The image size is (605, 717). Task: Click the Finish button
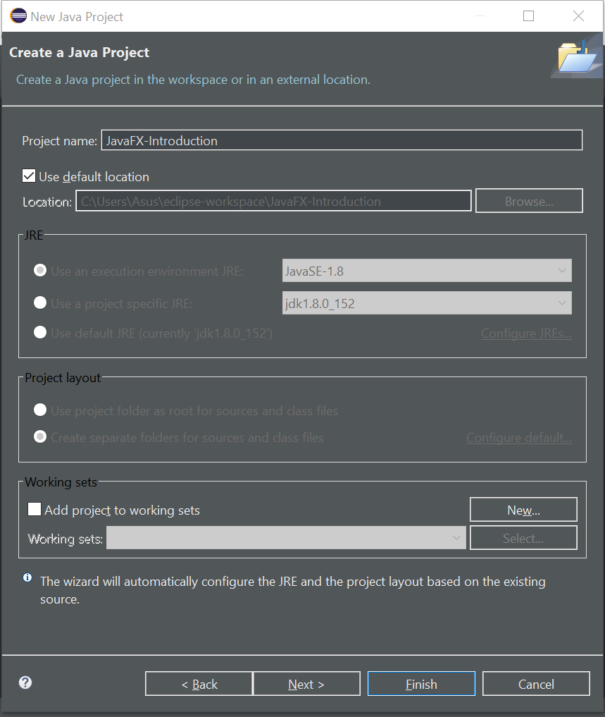tap(421, 684)
